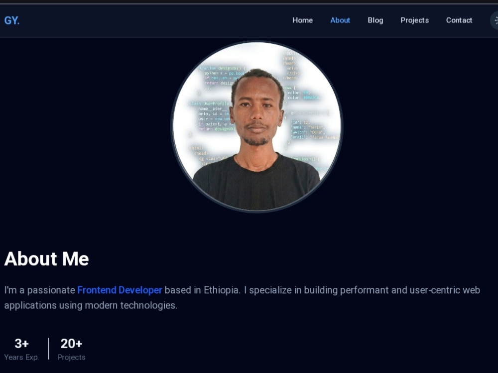Click the Years Exp. label
The image size is (498, 373).
coord(21,358)
